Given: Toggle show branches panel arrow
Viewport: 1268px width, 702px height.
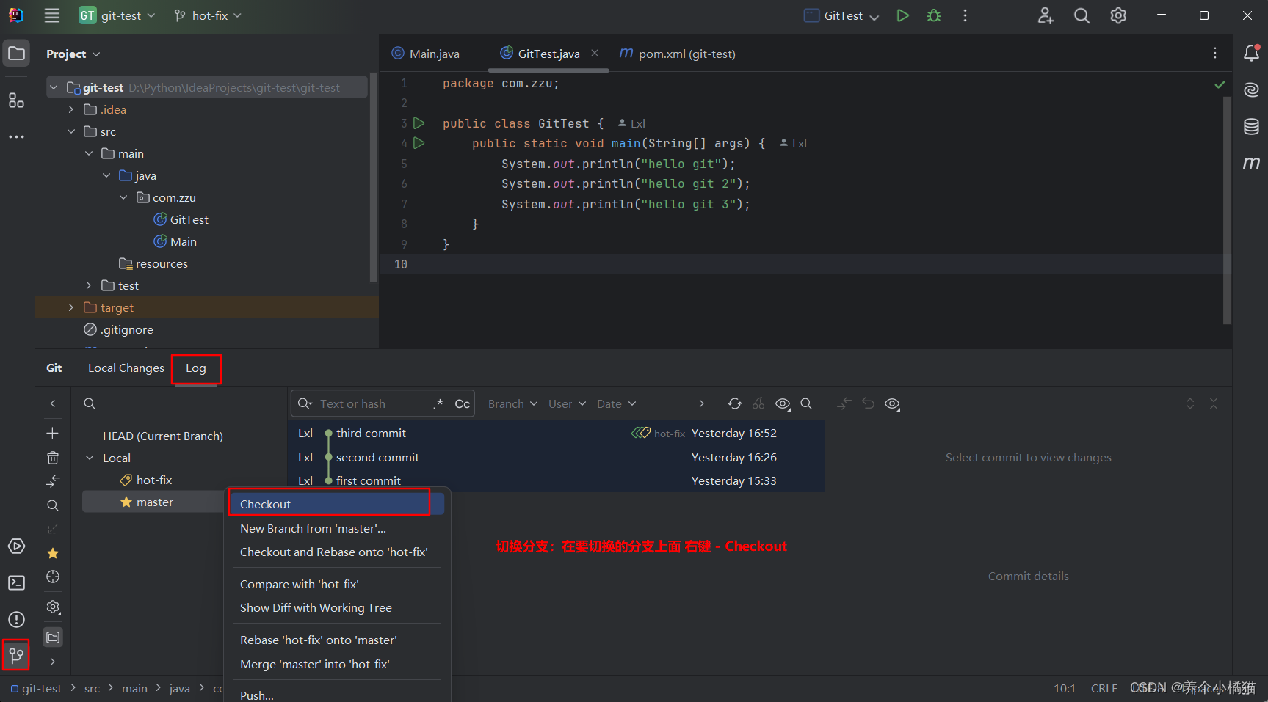Looking at the screenshot, I should (53, 403).
